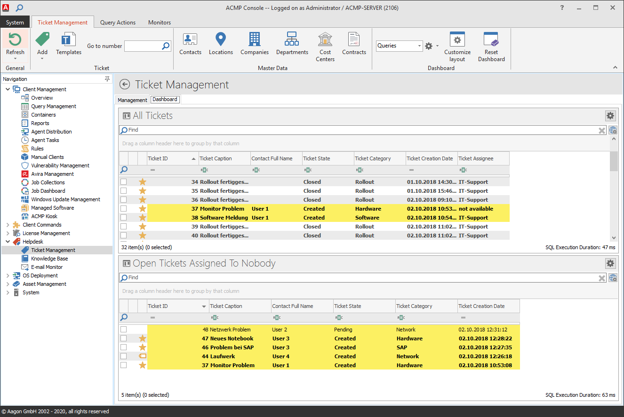Open Contracts from the ribbon

(x=354, y=39)
